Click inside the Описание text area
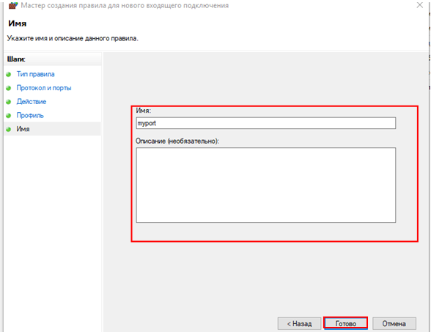The image size is (431, 332). 266,185
